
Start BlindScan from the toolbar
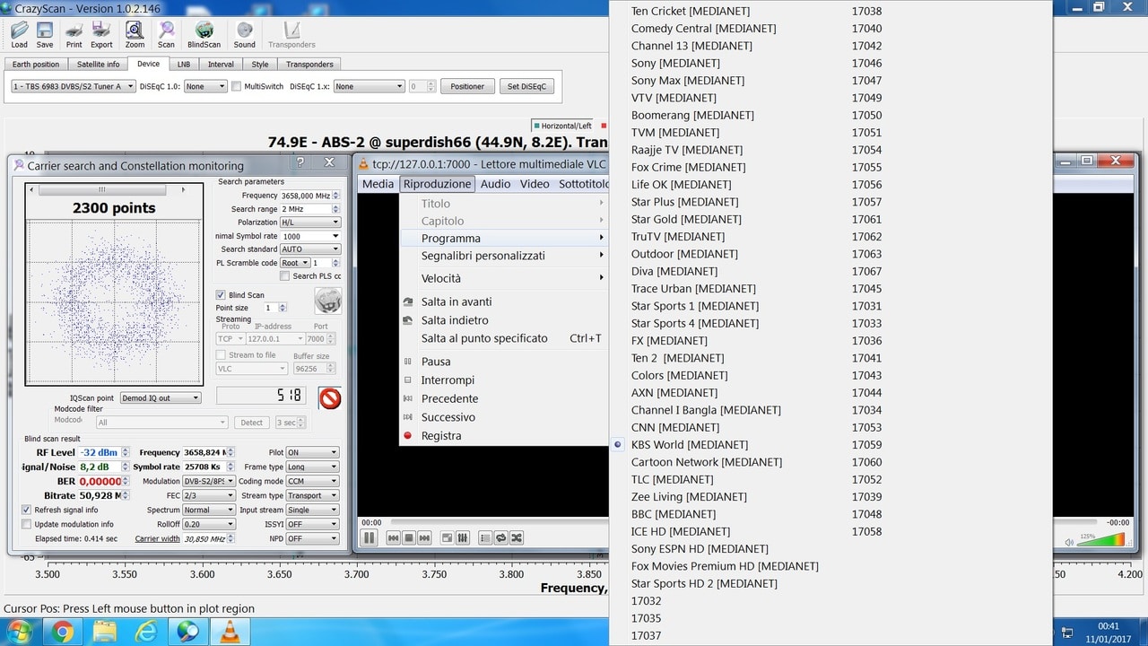point(204,35)
